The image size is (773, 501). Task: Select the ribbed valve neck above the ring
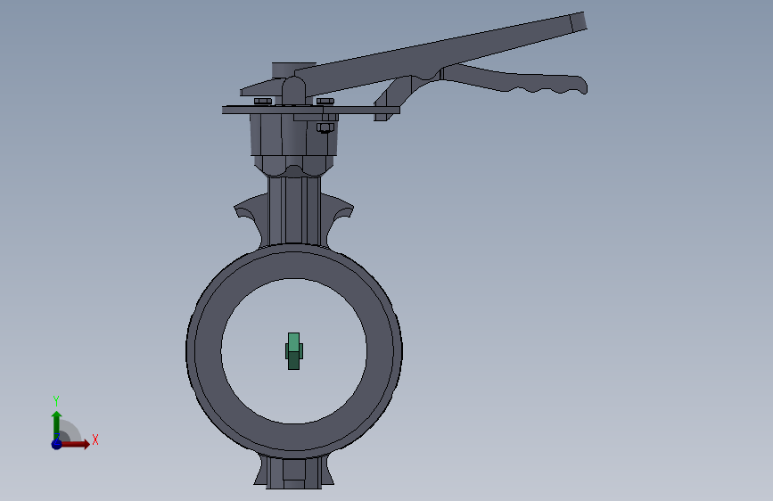(294, 211)
